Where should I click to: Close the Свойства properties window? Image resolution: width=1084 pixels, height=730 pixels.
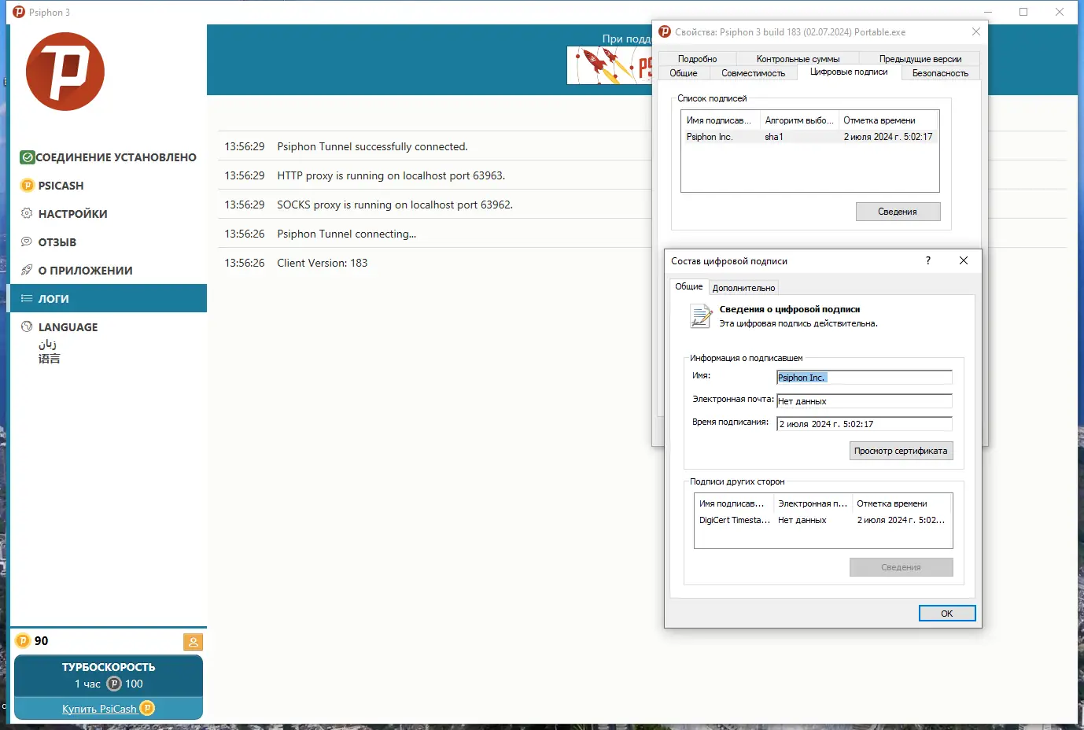976,32
